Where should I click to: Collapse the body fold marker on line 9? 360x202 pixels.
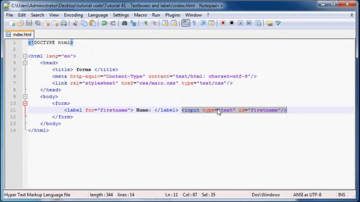coord(25,97)
